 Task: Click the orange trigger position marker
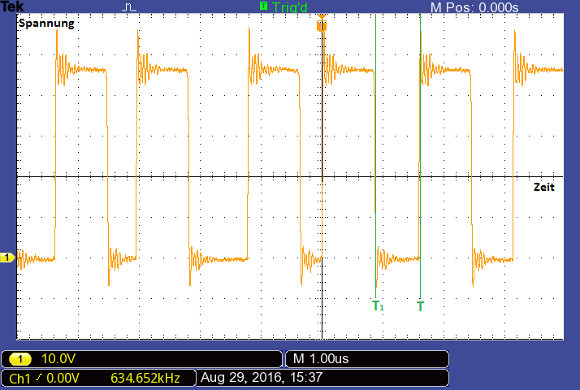coord(322,24)
